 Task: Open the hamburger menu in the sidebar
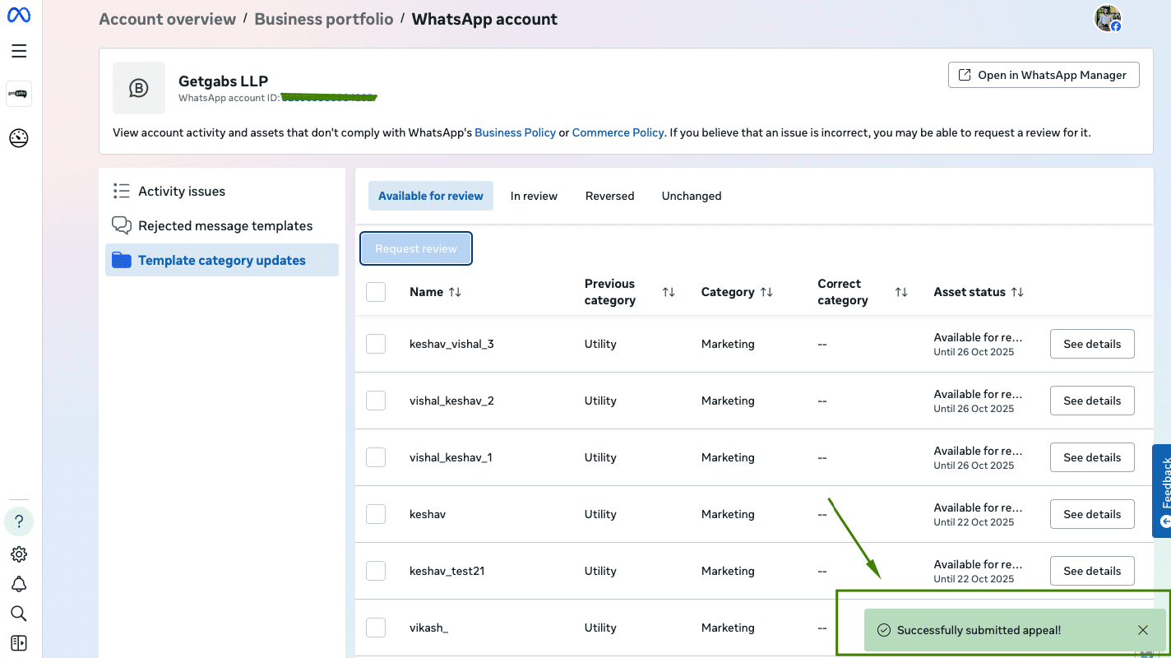[x=19, y=51]
